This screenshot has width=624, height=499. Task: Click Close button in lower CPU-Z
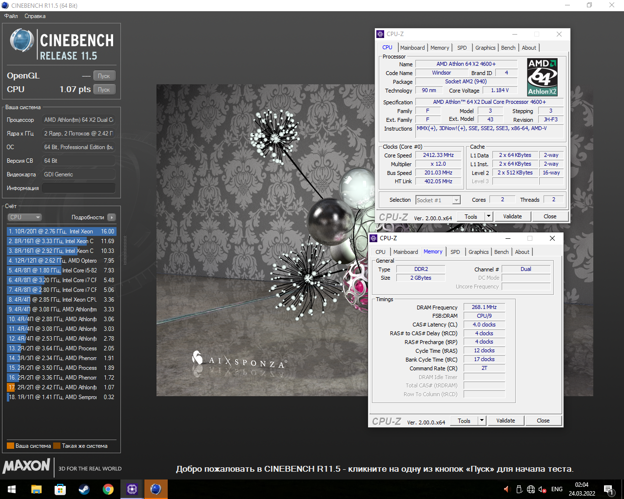(543, 421)
